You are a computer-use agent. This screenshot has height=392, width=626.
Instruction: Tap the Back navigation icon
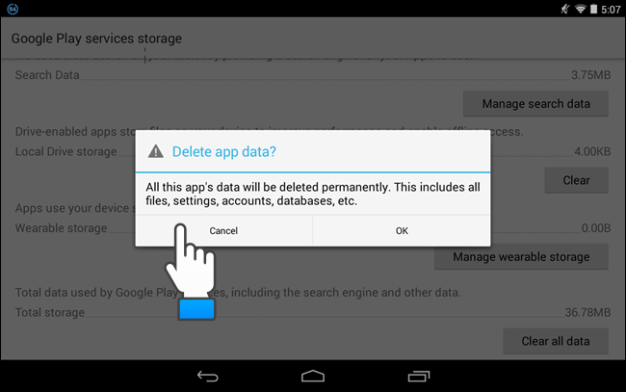pyautogui.click(x=208, y=374)
